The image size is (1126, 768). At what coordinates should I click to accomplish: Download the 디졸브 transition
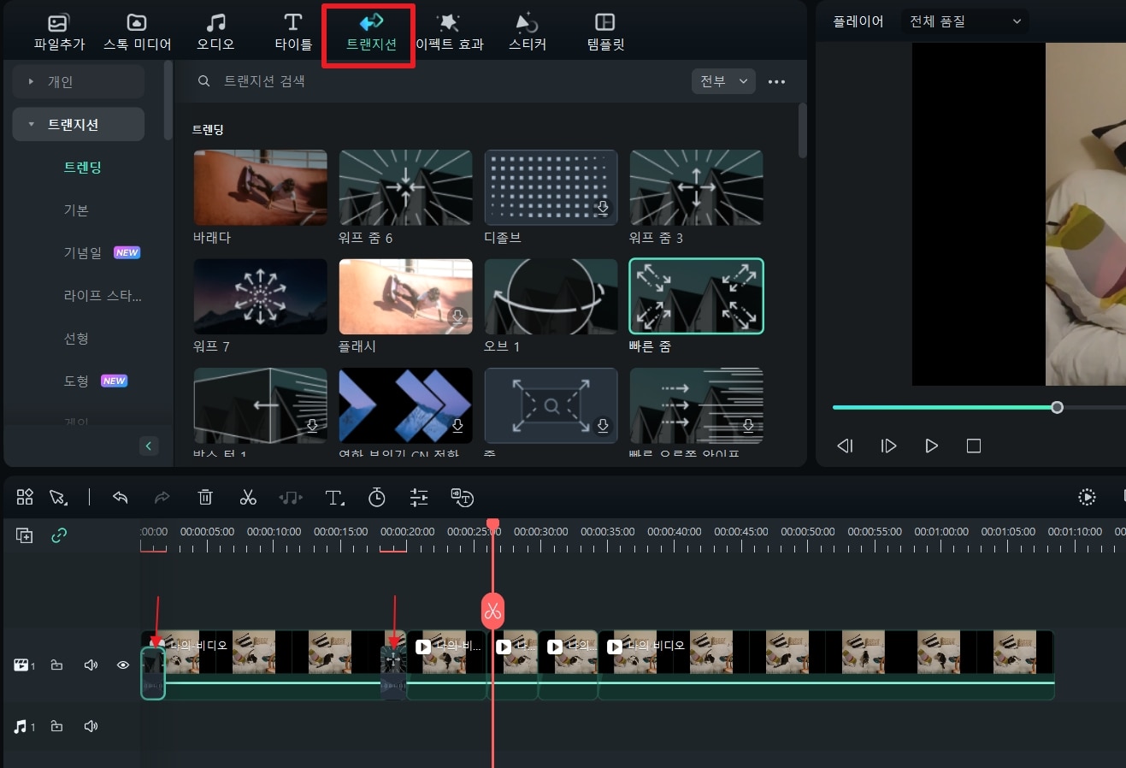coord(604,208)
